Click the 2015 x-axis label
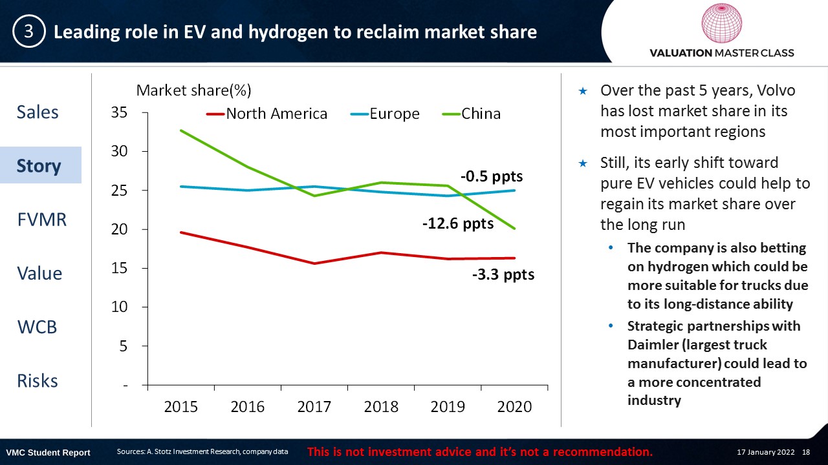This screenshot has width=828, height=465. (x=181, y=407)
